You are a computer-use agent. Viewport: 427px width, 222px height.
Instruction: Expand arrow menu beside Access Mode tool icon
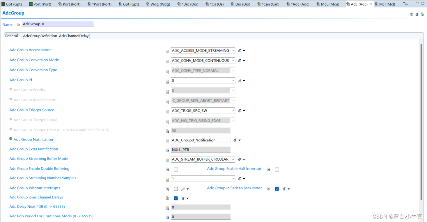(x=244, y=51)
